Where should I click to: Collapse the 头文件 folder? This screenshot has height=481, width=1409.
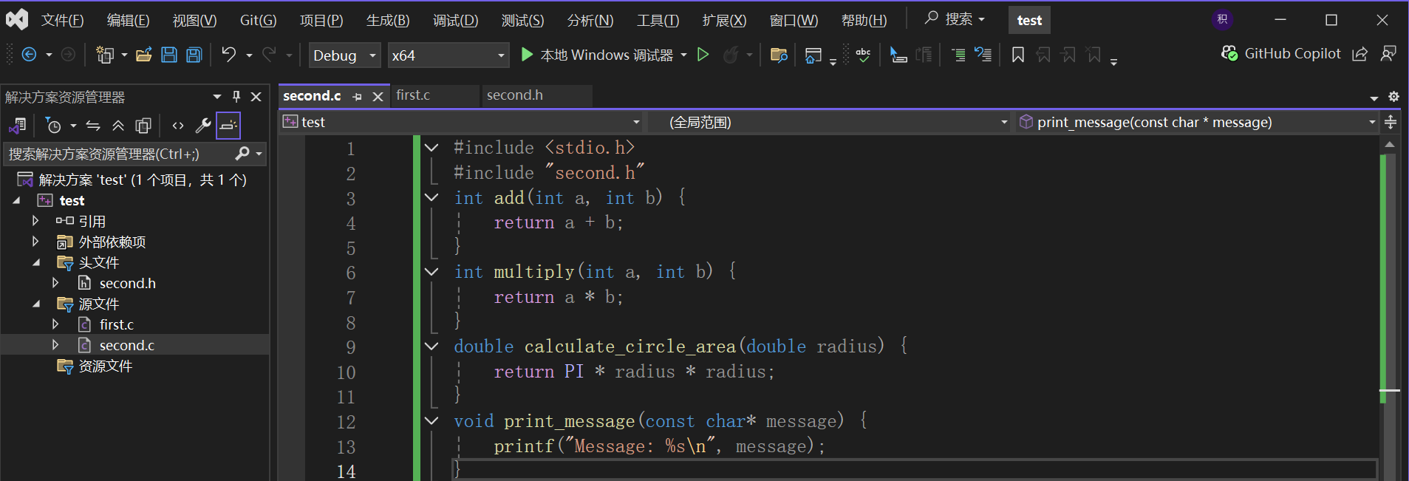[x=36, y=262]
